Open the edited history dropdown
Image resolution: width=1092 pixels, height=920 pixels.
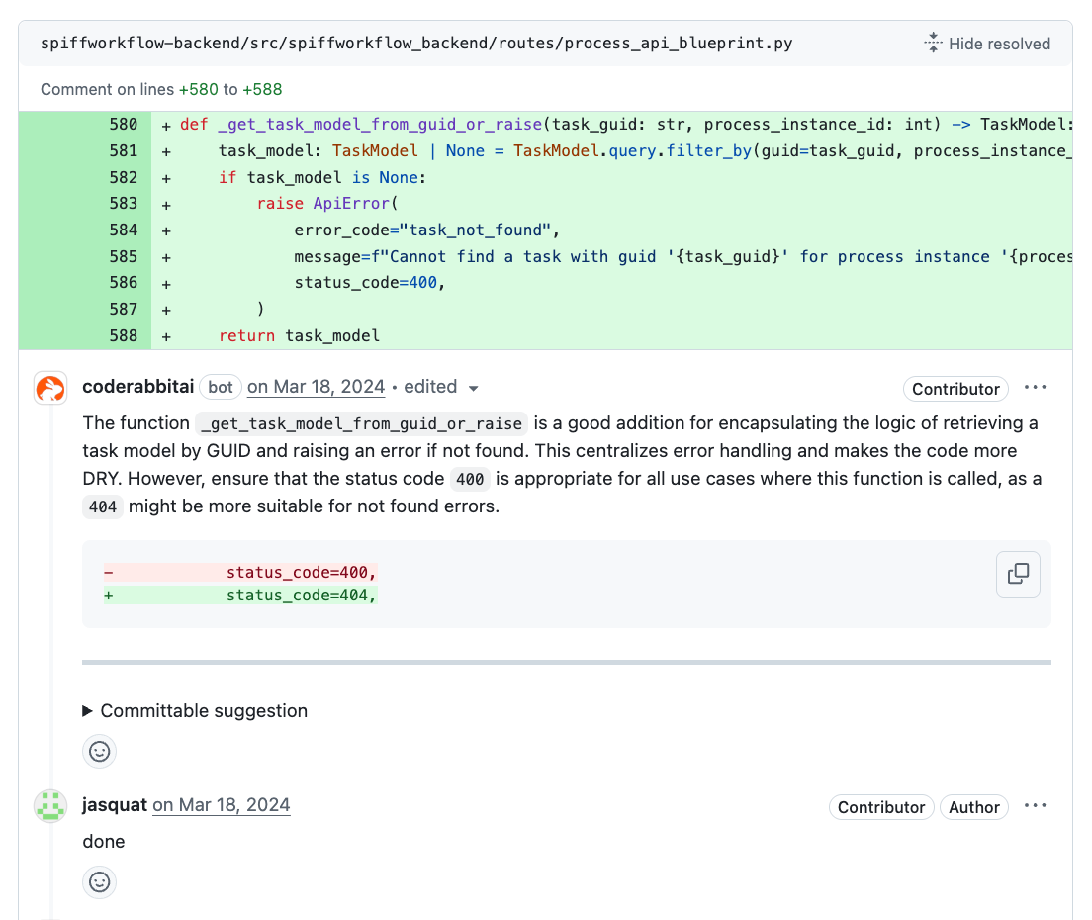click(x=473, y=388)
